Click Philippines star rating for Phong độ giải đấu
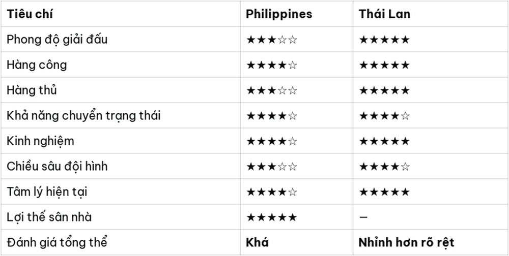This screenshot has width=509, height=256. click(x=272, y=40)
